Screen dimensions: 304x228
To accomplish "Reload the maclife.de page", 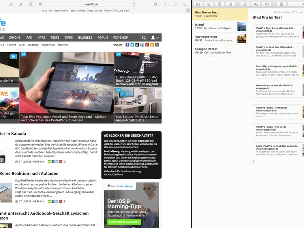I will 134,4.
